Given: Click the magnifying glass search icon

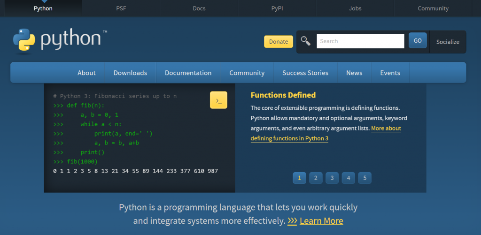Looking at the screenshot, I should coord(305,41).
